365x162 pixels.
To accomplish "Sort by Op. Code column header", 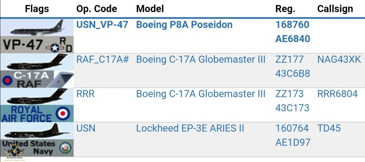I will coord(97,9).
